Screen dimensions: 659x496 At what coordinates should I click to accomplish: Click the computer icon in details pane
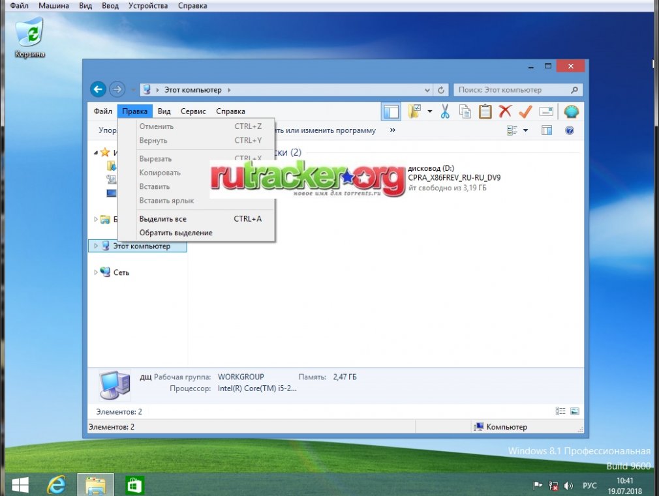click(115, 385)
